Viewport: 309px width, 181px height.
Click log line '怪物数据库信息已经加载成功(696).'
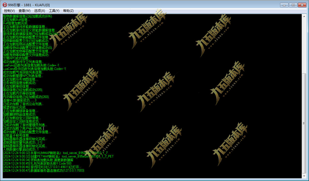(28, 16)
